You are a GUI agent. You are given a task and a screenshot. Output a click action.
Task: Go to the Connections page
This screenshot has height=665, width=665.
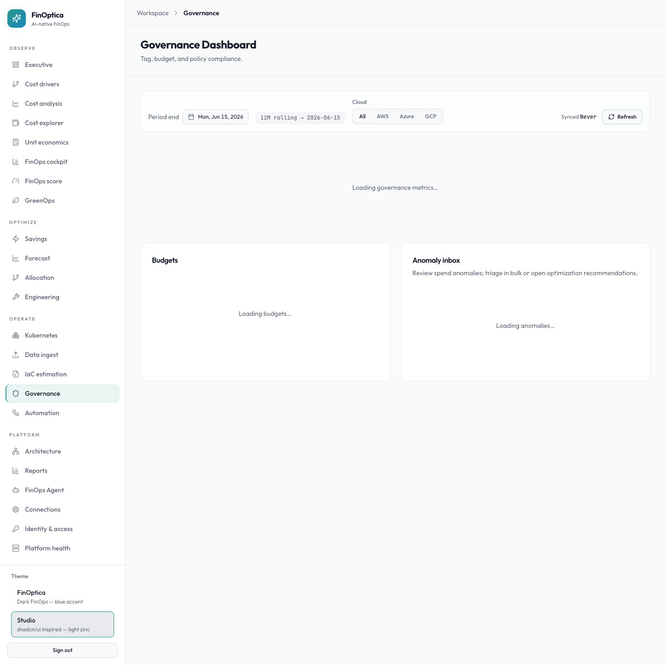(x=62, y=509)
